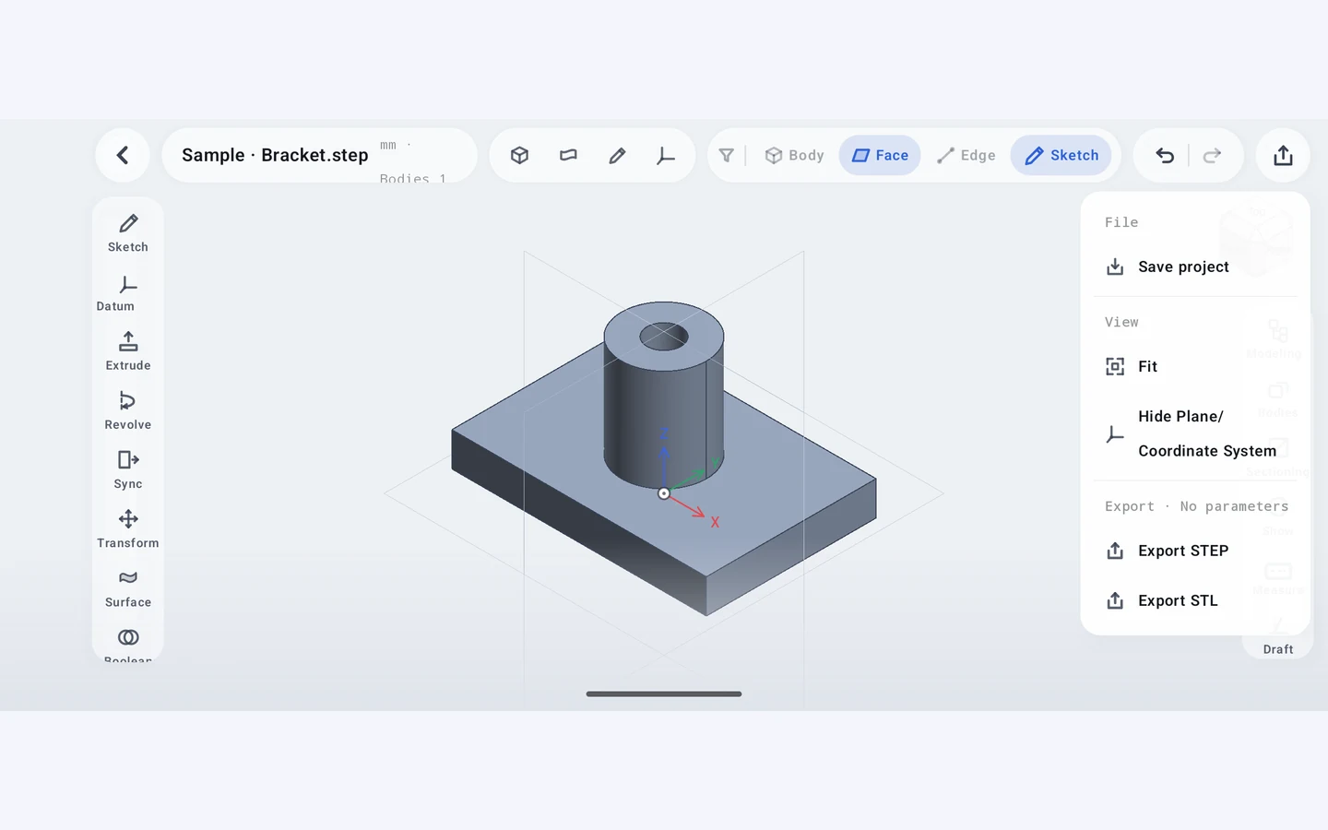
Task: Click the mm units label
Action: coord(388,145)
